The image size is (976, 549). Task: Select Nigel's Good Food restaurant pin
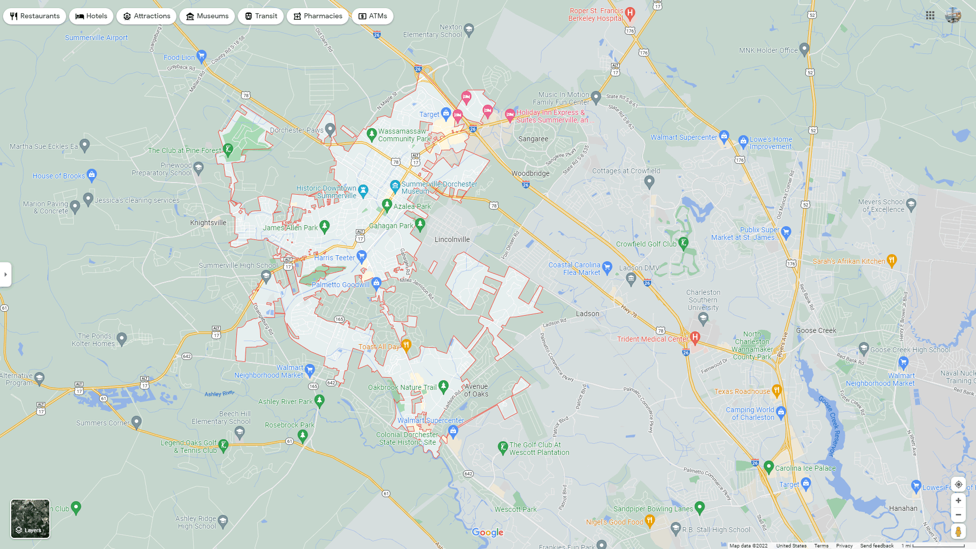650,521
